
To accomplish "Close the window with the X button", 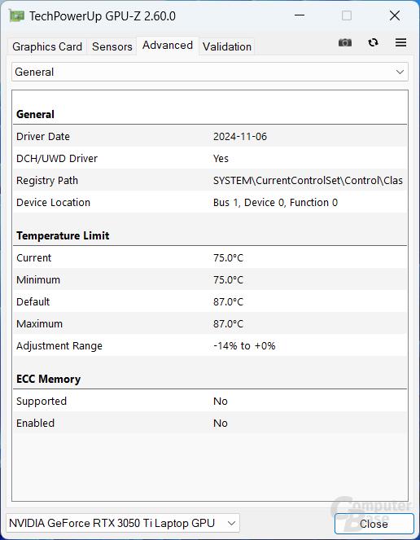I will click(395, 15).
